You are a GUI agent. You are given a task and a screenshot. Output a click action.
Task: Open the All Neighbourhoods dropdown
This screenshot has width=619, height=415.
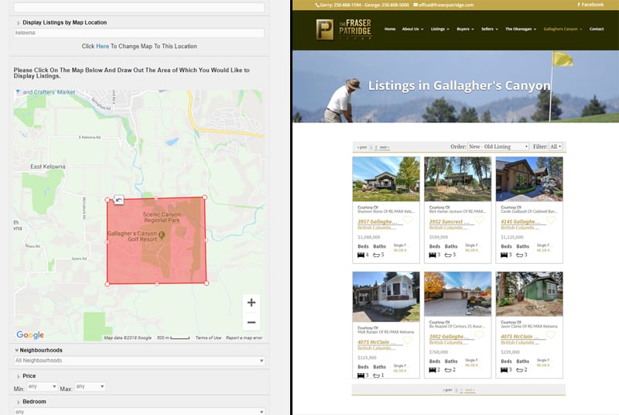pos(139,361)
